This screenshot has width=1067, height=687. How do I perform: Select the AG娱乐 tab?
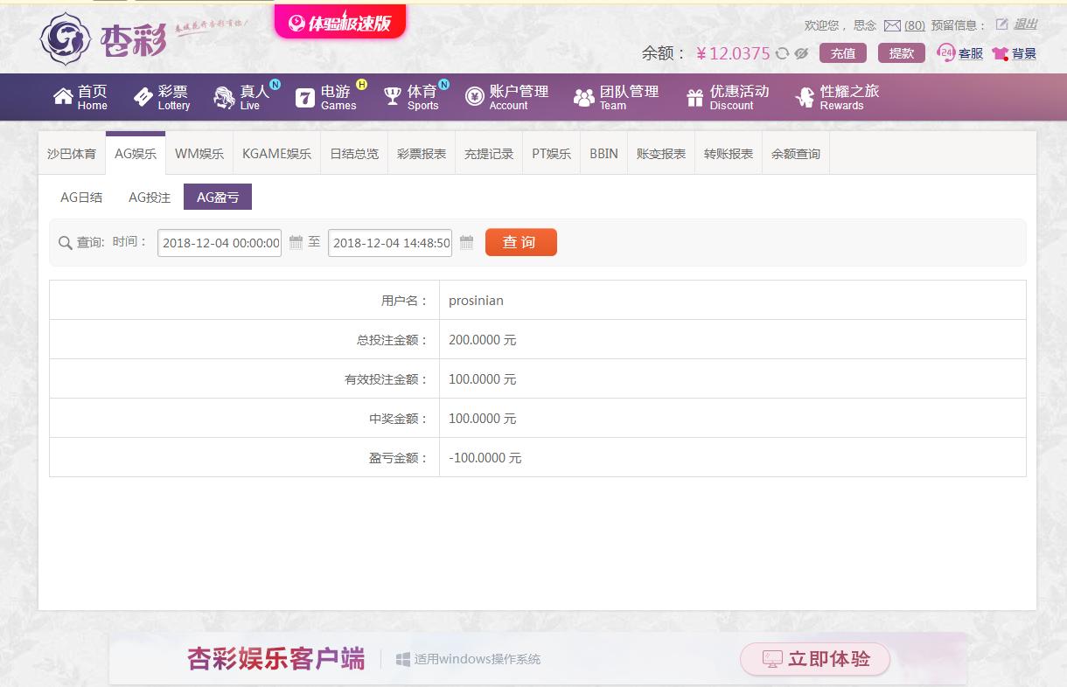[x=136, y=154]
